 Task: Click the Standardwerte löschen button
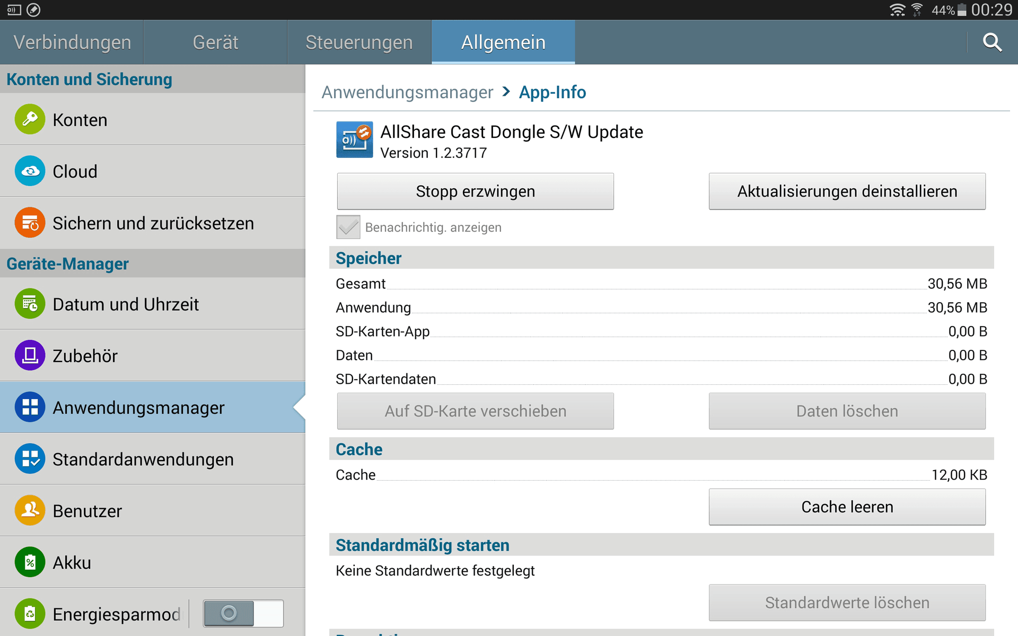847,603
